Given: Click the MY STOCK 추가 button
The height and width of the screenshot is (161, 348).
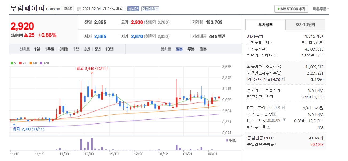Looking at the screenshot, I should tap(291, 9).
